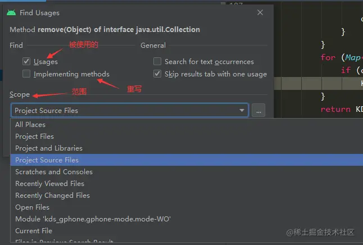The image size is (363, 245).
Task: Close the Find Usages dialog
Action: coord(260,12)
